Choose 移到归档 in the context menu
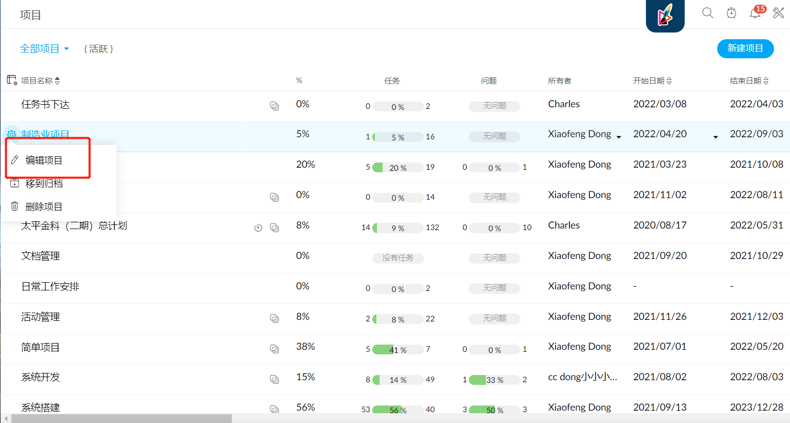790x423 pixels. (x=44, y=184)
